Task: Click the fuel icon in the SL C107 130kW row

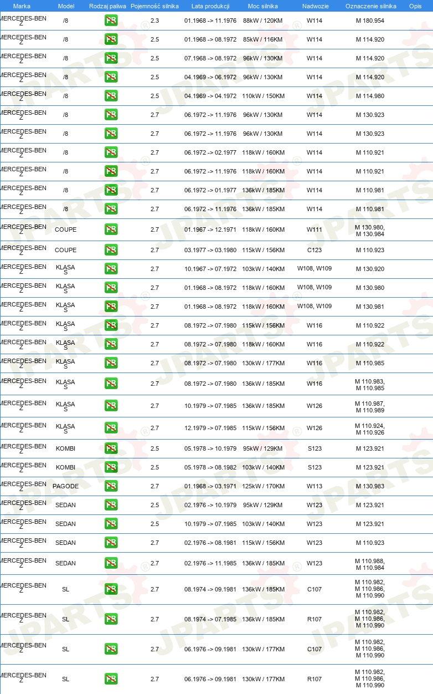Action: pos(111,650)
